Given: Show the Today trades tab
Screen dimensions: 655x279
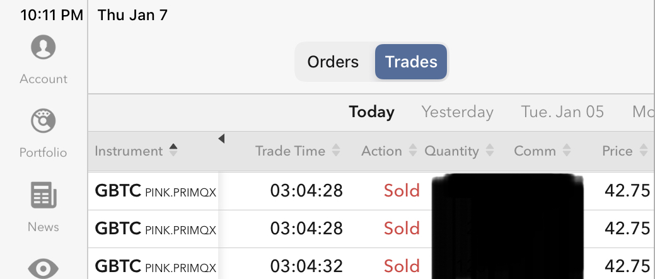Looking at the screenshot, I should click(371, 112).
